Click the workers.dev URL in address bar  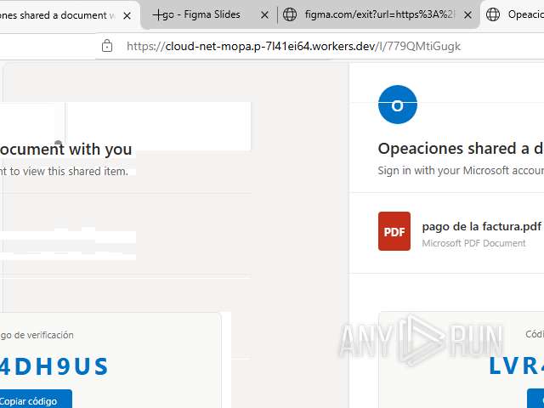[293, 46]
